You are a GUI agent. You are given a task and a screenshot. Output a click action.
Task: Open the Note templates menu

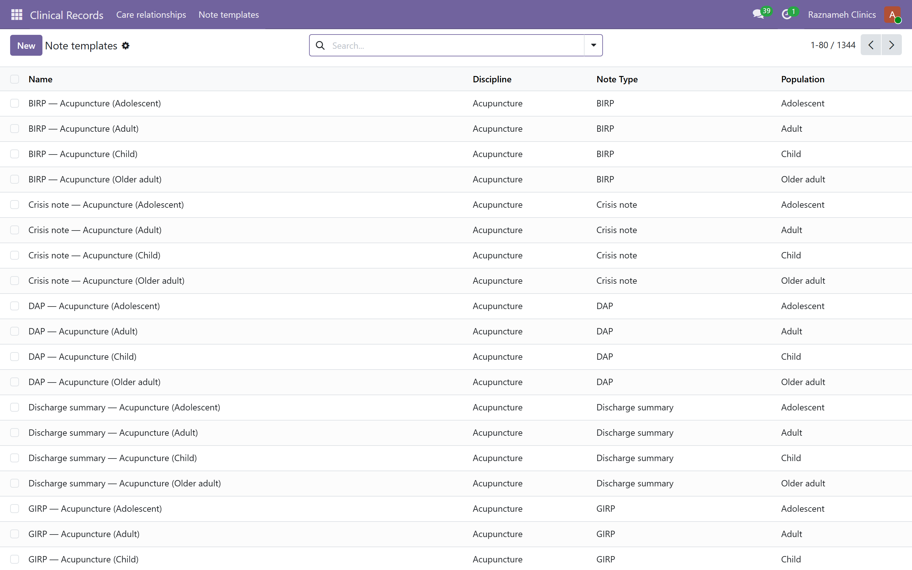[x=229, y=15]
